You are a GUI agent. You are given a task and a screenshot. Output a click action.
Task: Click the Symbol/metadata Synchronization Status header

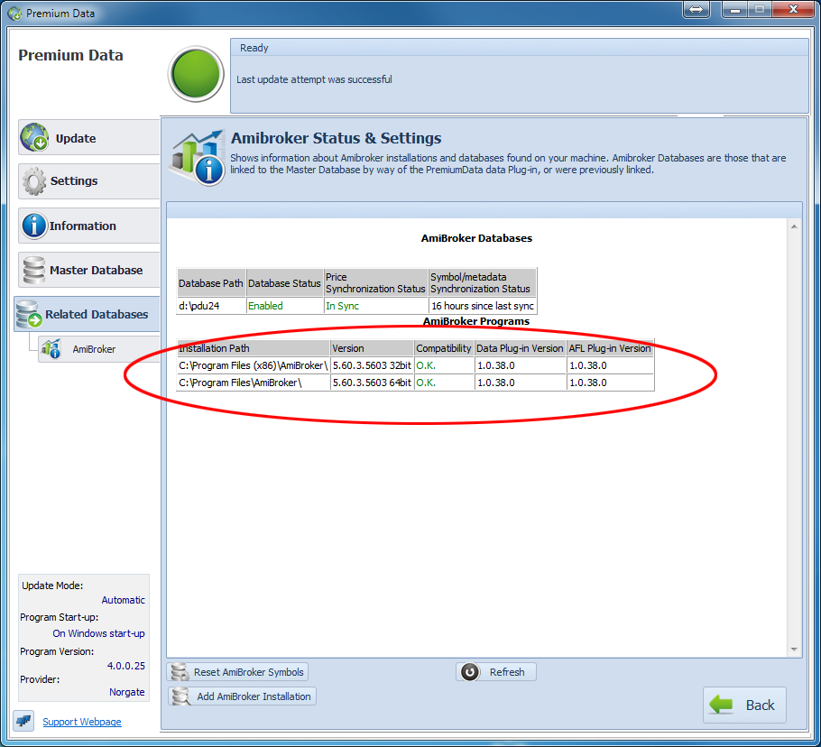pos(483,282)
